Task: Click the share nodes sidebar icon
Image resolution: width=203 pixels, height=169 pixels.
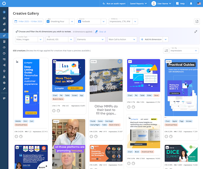Action: point(4,65)
